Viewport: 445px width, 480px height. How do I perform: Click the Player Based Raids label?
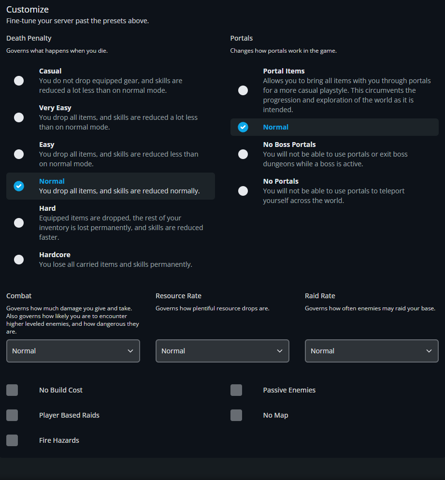click(x=69, y=415)
